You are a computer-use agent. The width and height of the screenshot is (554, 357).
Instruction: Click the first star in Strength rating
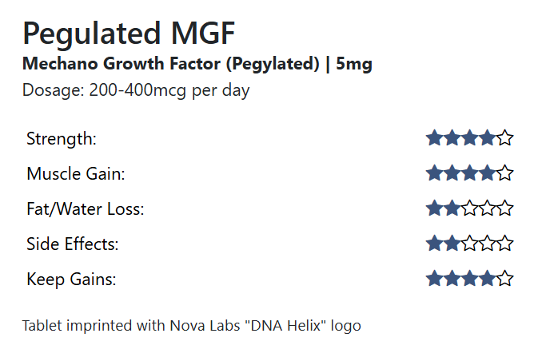click(x=434, y=138)
